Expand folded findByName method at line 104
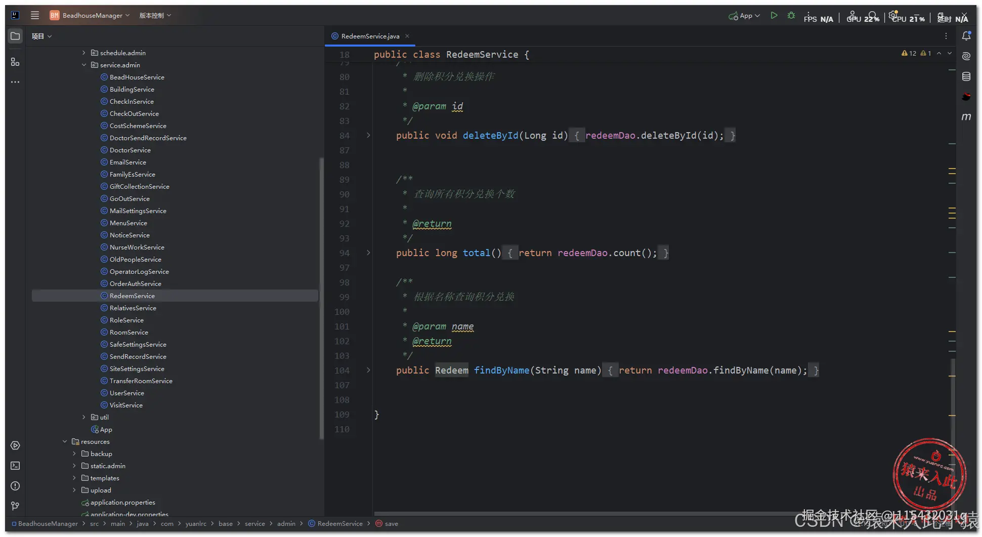 point(368,370)
